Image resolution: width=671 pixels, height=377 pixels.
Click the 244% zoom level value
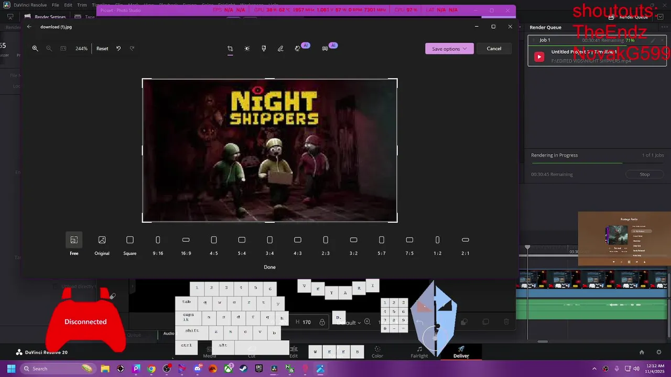81,48
